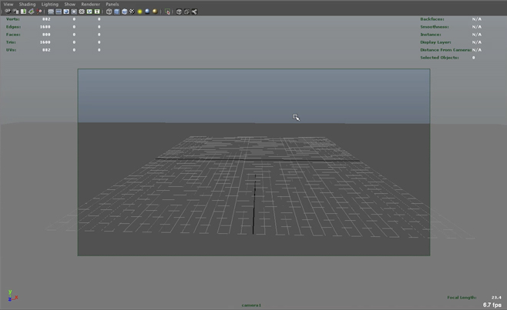Open the Show menu
The height and width of the screenshot is (310, 507).
pyautogui.click(x=69, y=4)
